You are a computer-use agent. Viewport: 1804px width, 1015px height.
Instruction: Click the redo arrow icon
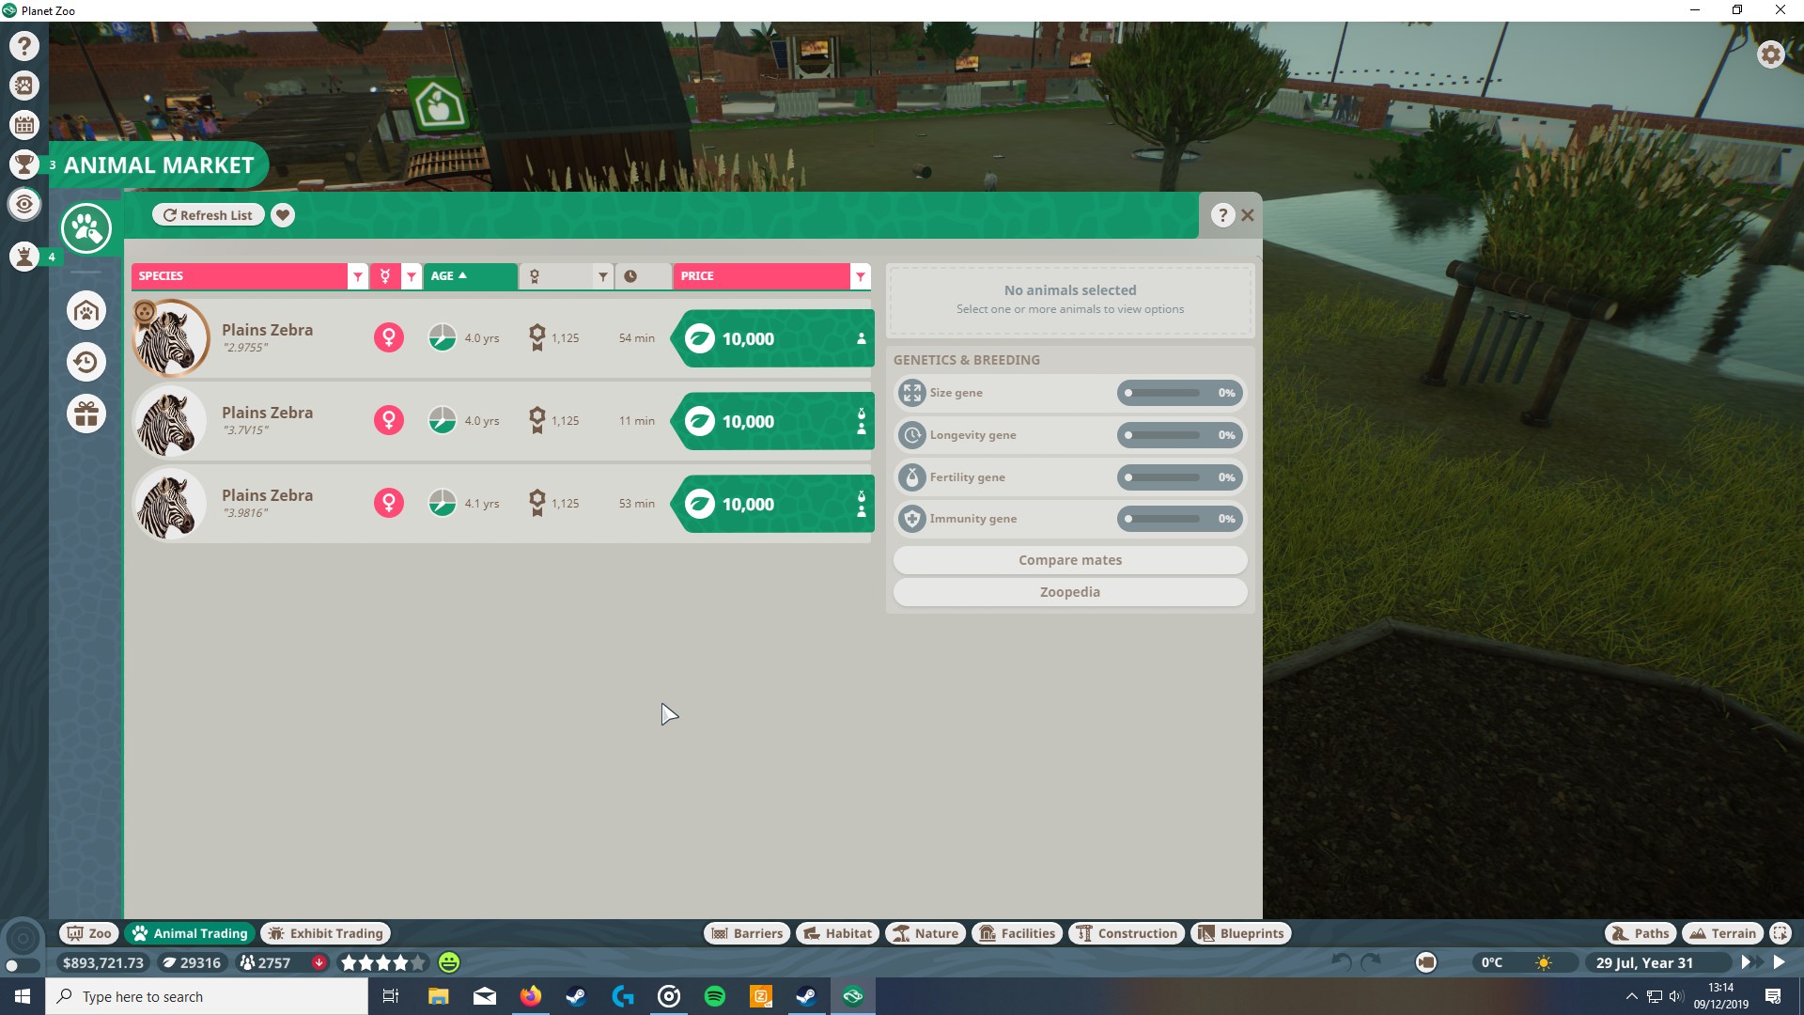coord(1371,962)
